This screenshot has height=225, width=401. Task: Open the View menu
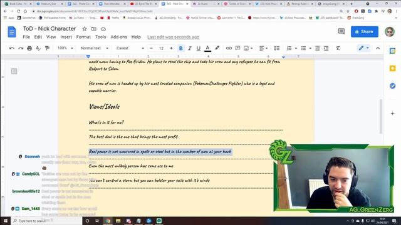(51, 37)
